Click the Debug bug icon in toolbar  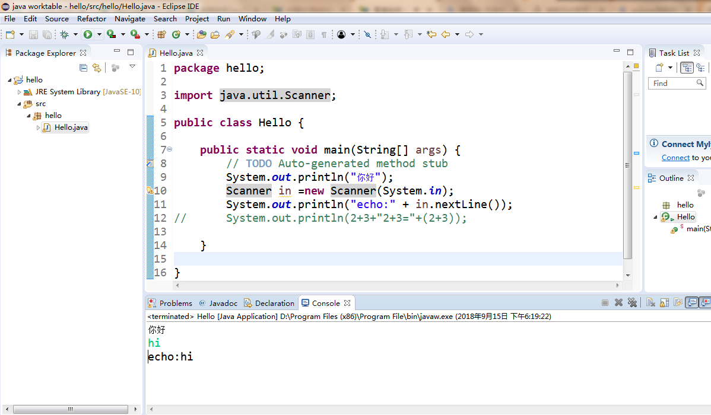(x=64, y=34)
